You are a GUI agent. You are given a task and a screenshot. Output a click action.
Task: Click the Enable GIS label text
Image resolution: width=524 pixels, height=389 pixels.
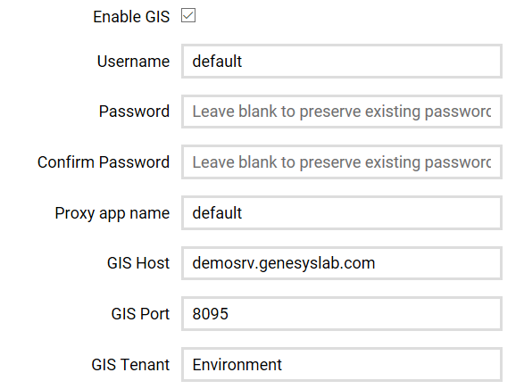[x=131, y=17]
